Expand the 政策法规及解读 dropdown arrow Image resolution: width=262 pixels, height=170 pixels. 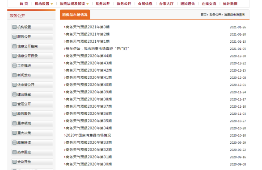point(88,4)
